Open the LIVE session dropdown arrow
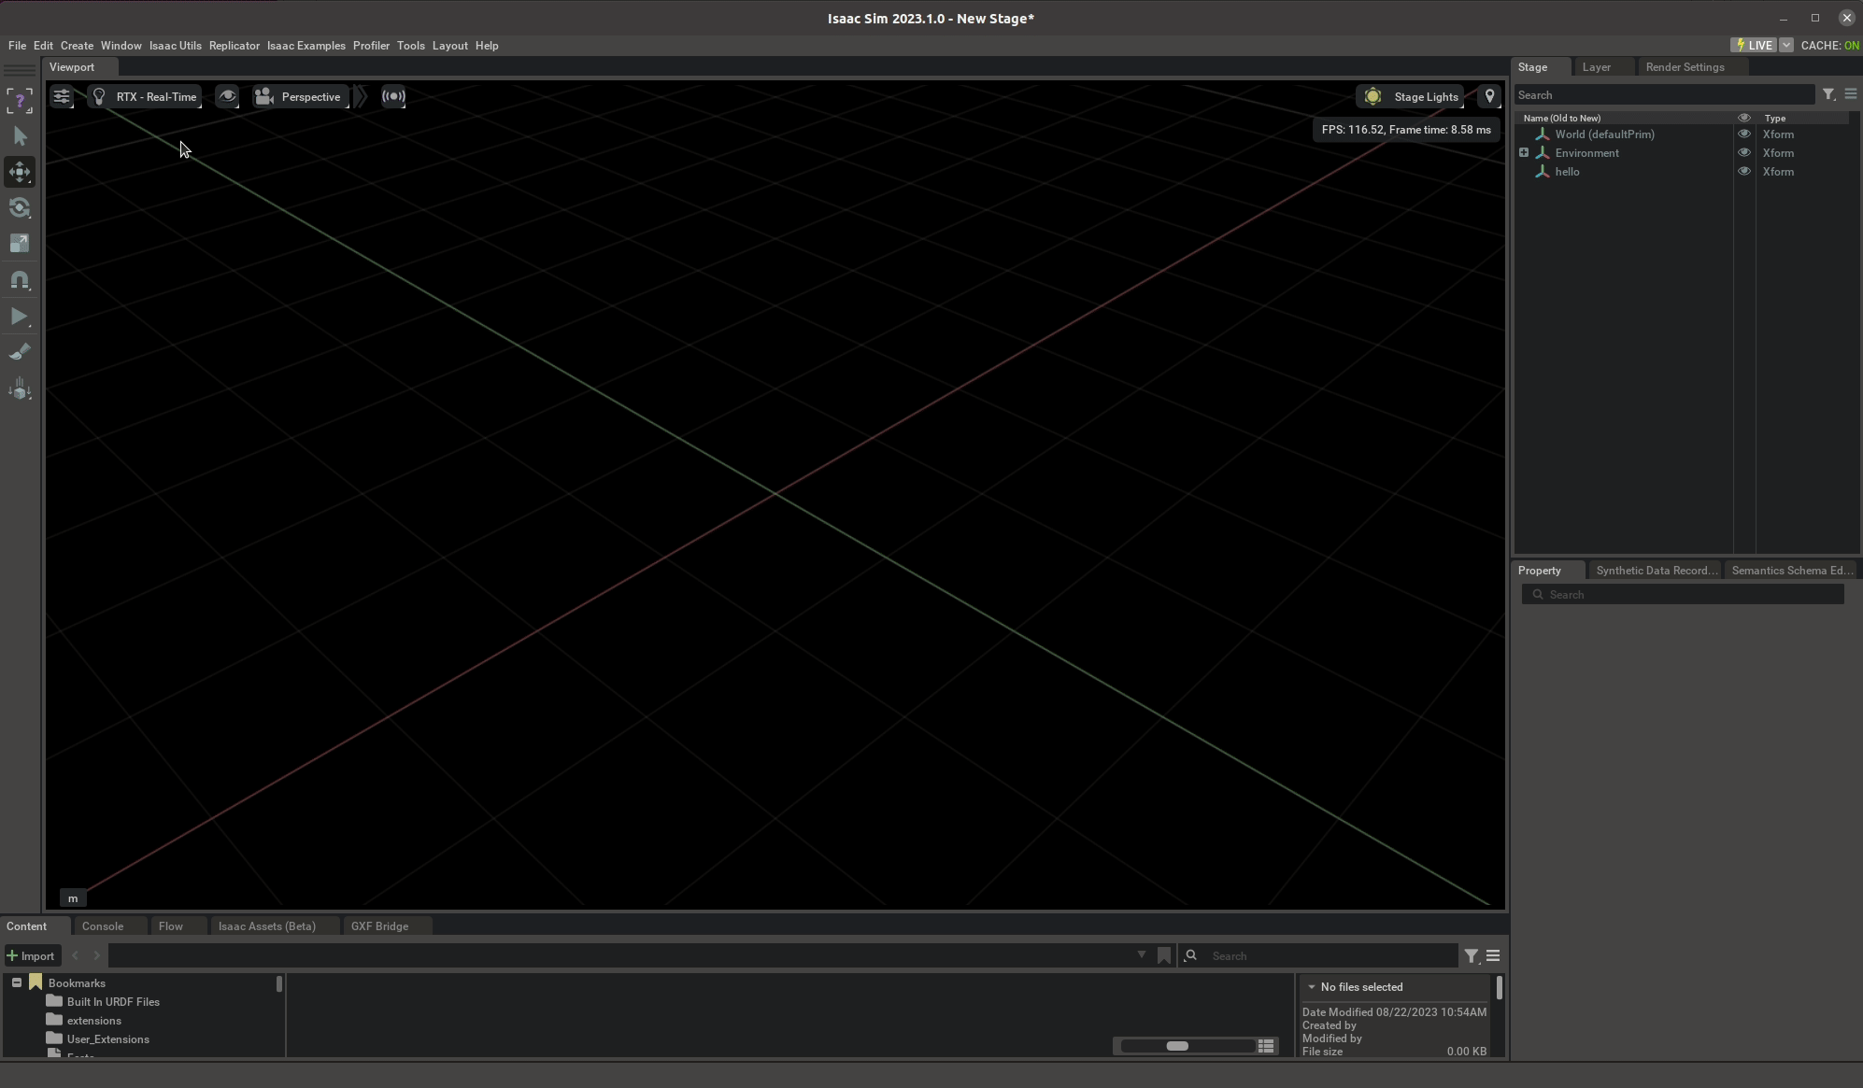 (x=1785, y=45)
